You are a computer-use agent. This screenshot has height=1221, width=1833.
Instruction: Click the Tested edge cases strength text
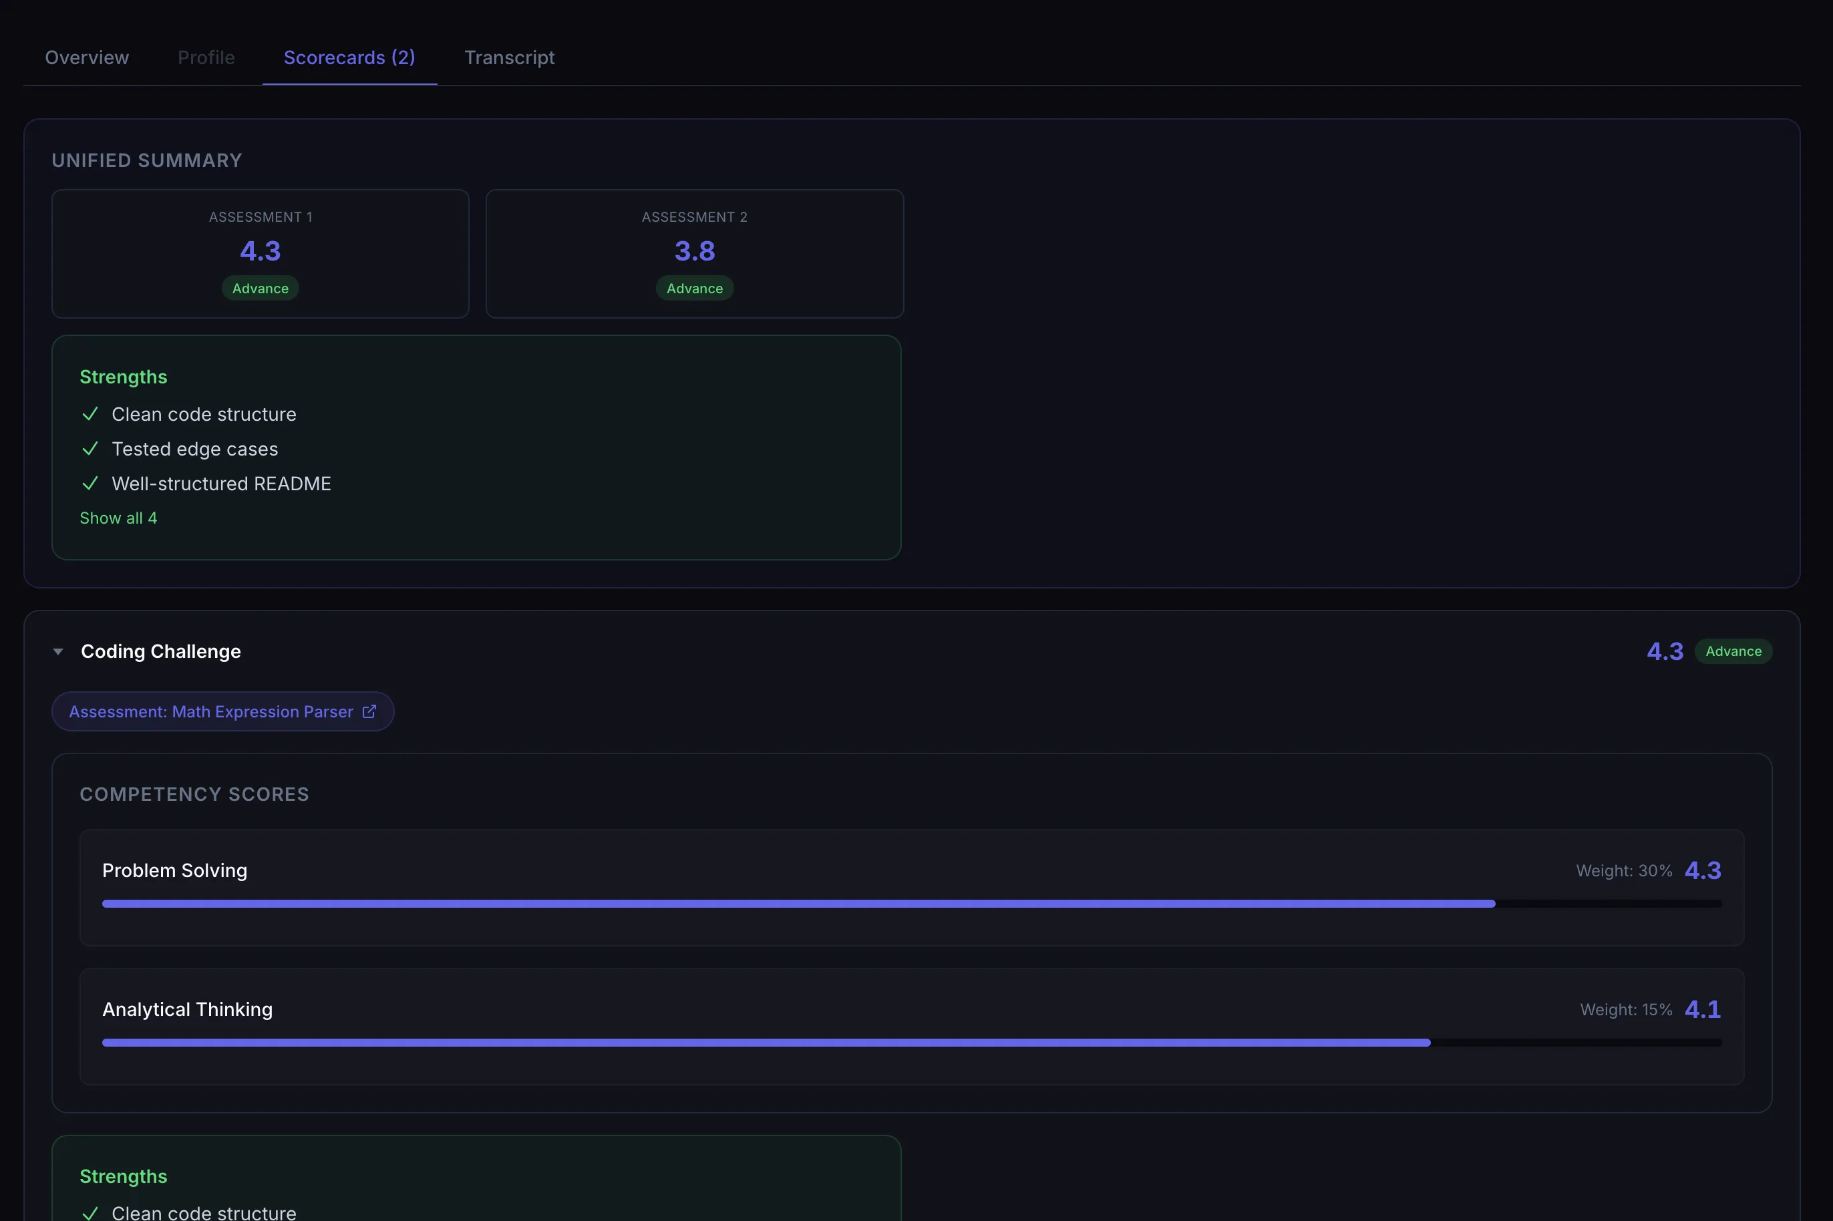[x=194, y=449]
